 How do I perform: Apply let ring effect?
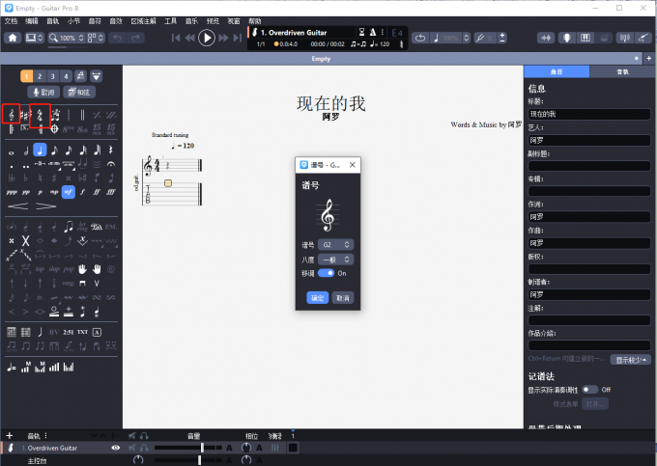tap(82, 227)
